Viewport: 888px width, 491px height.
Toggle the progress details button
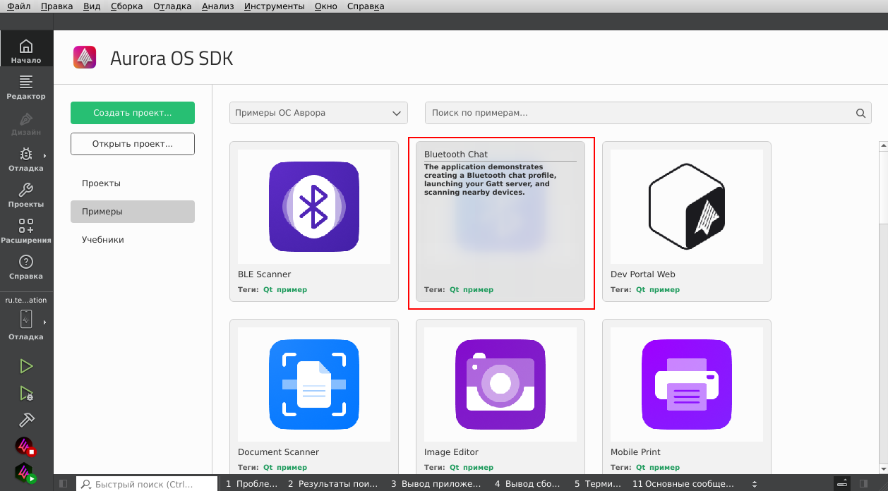click(x=842, y=484)
